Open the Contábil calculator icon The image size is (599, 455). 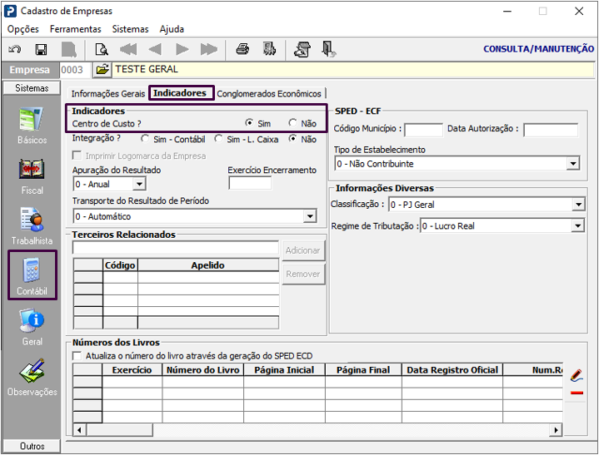click(x=32, y=275)
